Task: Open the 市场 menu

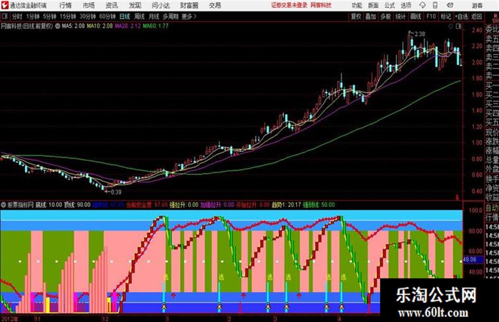Action: click(89, 5)
